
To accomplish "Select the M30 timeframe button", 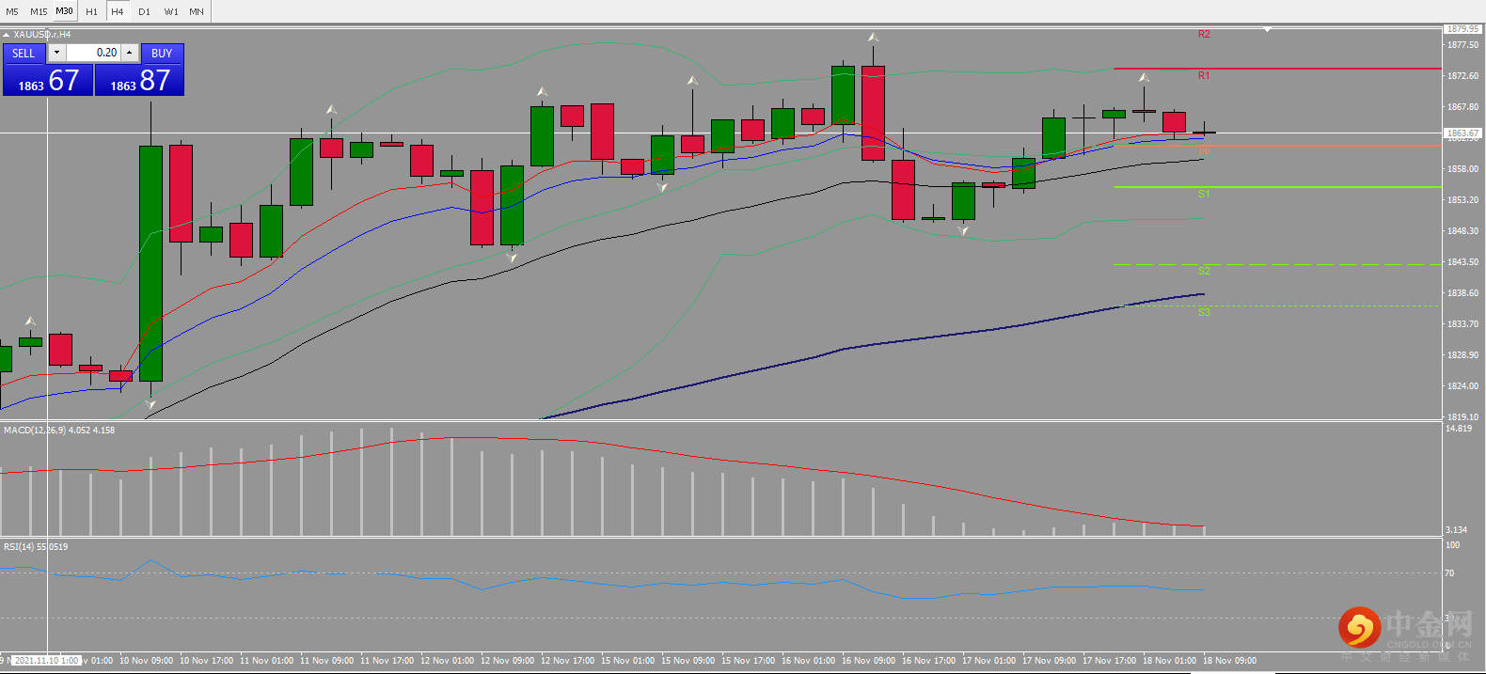I will (64, 11).
